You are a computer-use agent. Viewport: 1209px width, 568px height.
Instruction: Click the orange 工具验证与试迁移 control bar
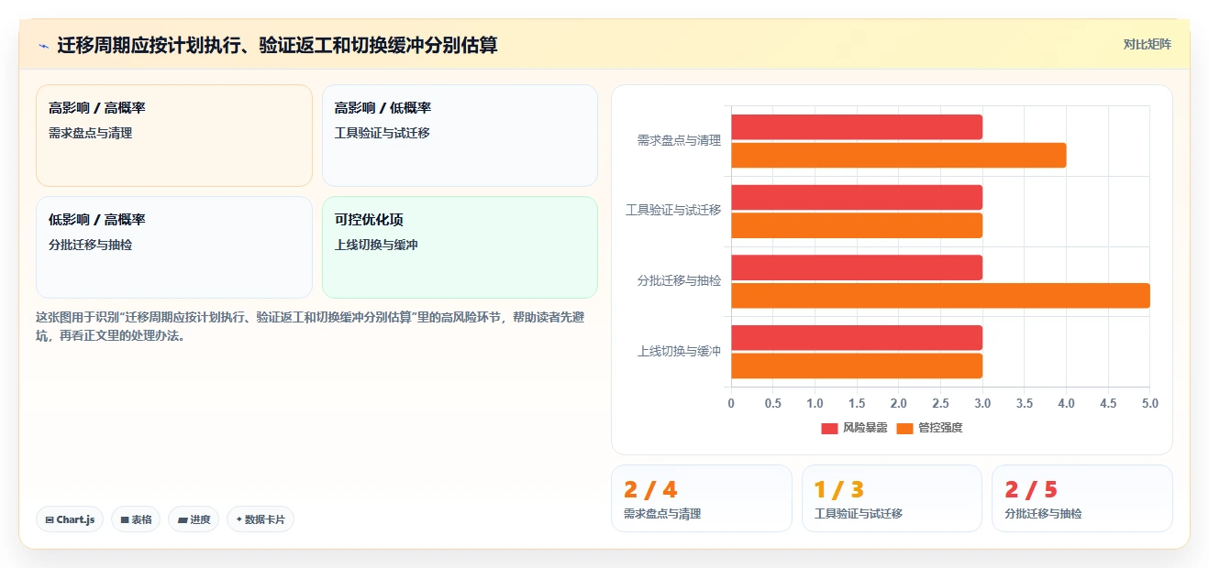pyautogui.click(x=857, y=225)
